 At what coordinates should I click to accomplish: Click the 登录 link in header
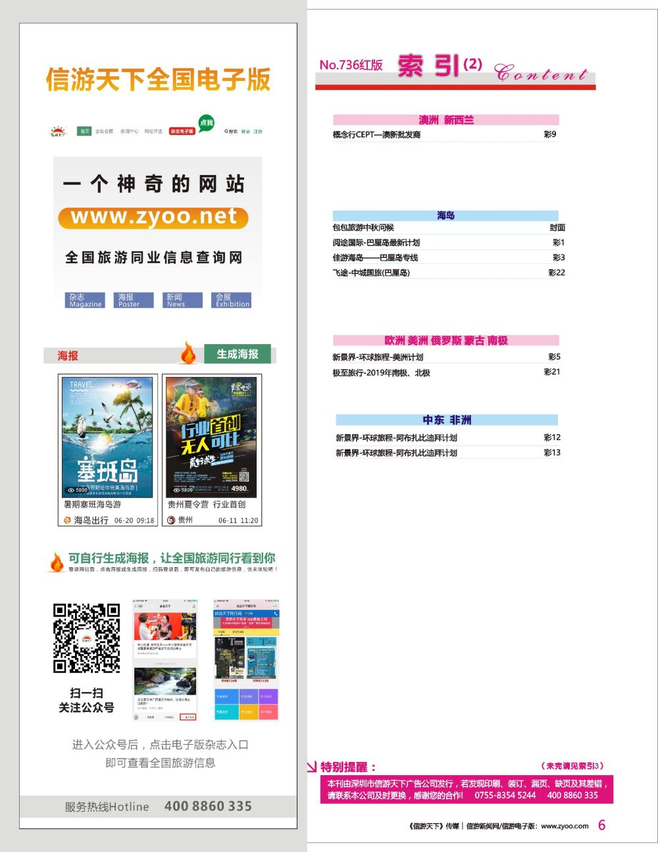point(245,132)
